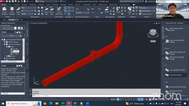This screenshot has height=106, width=189.
Task: Open the Current Project dropdown
Action: [x=15, y=28]
